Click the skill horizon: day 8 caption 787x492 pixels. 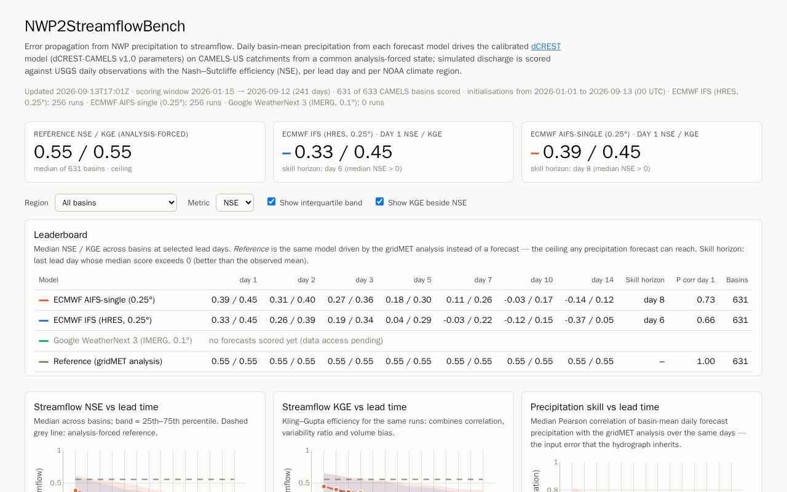click(x=590, y=169)
